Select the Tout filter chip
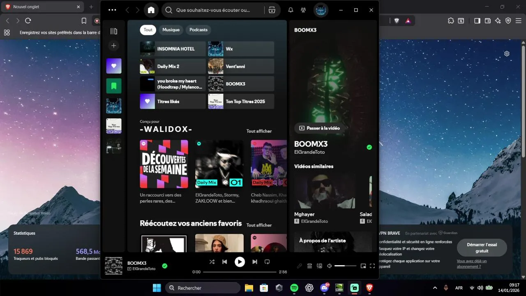The width and height of the screenshot is (526, 296). (x=148, y=30)
